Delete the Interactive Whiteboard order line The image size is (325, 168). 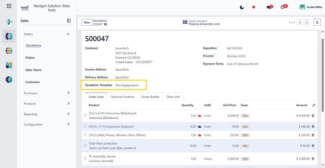tap(313, 116)
